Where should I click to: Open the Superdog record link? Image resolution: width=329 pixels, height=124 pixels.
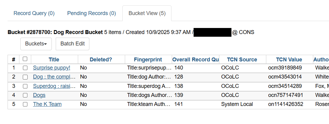(54, 86)
